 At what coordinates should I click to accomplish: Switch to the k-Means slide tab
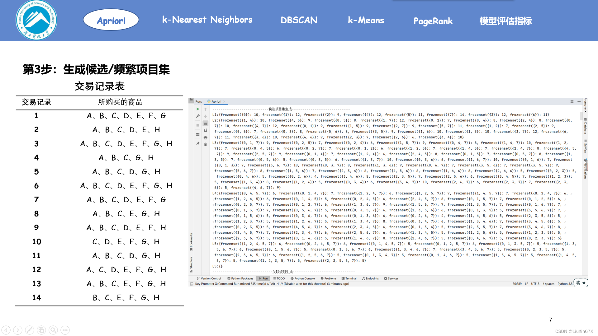pos(366,21)
